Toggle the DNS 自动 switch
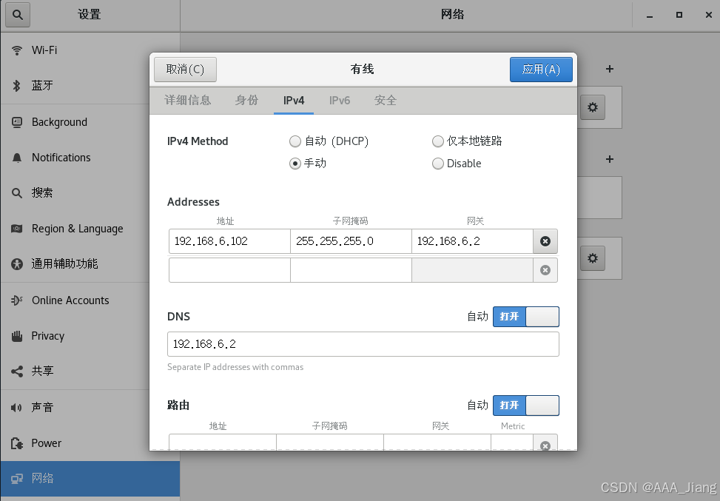This screenshot has width=720, height=501. click(526, 317)
